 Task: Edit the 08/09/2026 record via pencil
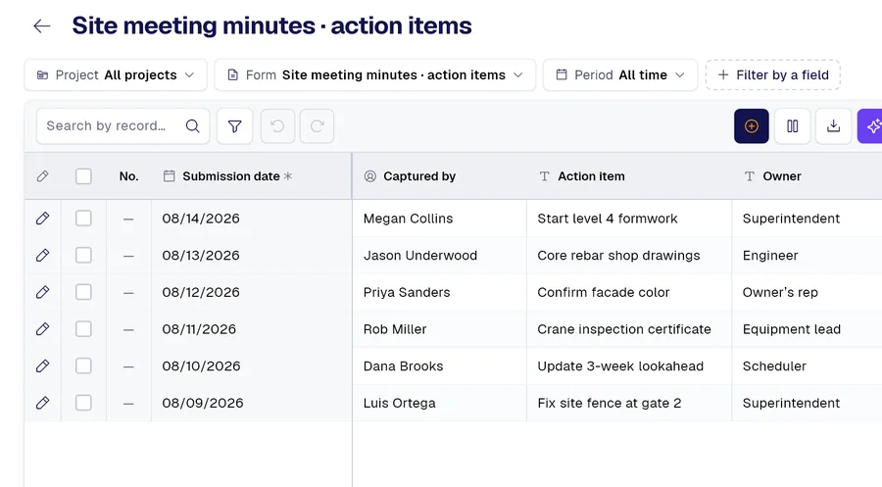pos(42,403)
